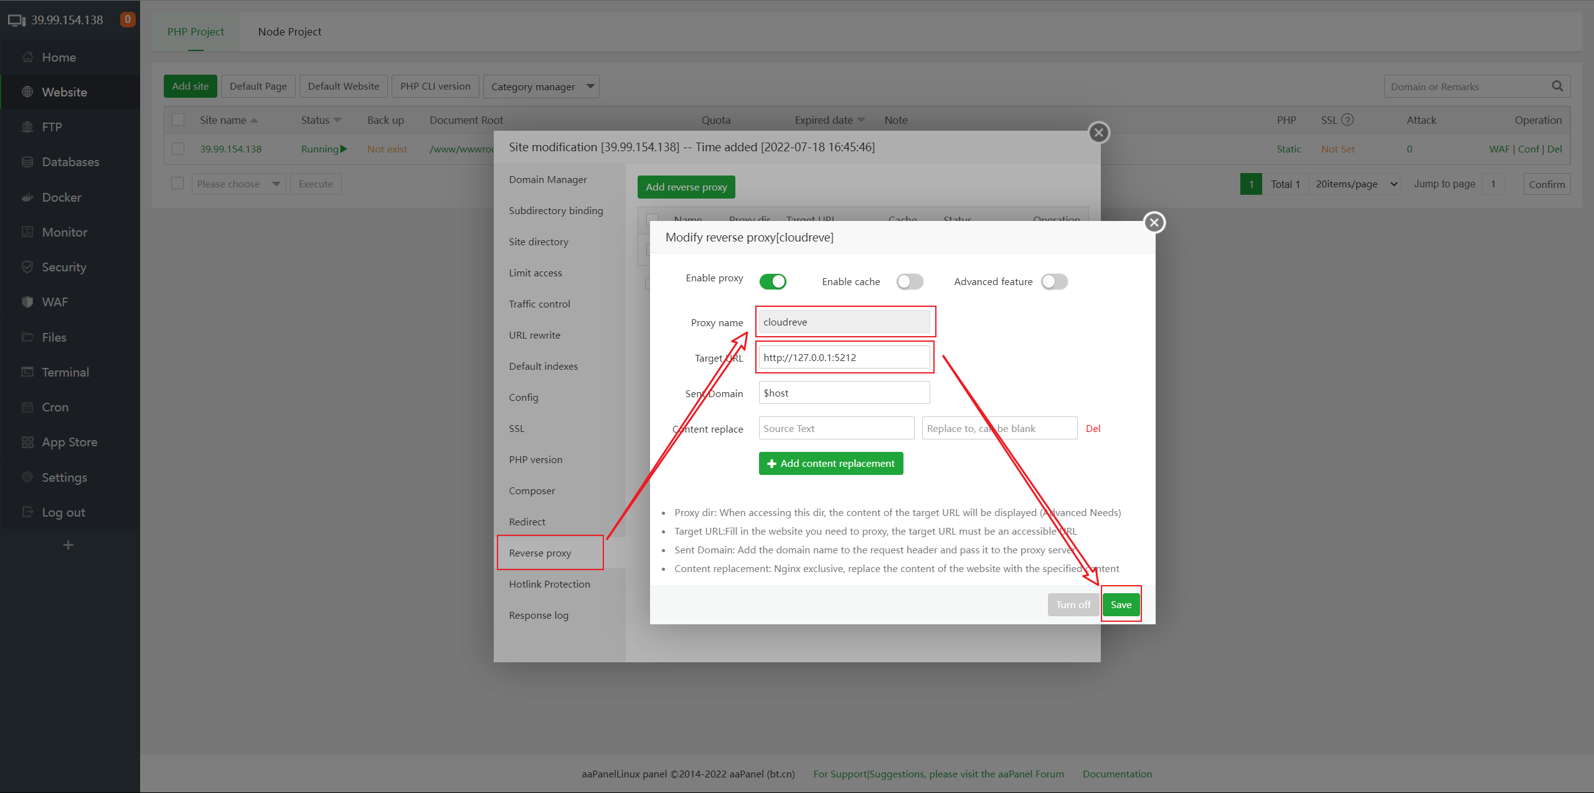Click the green Save button
Image resolution: width=1594 pixels, height=793 pixels.
1121,604
